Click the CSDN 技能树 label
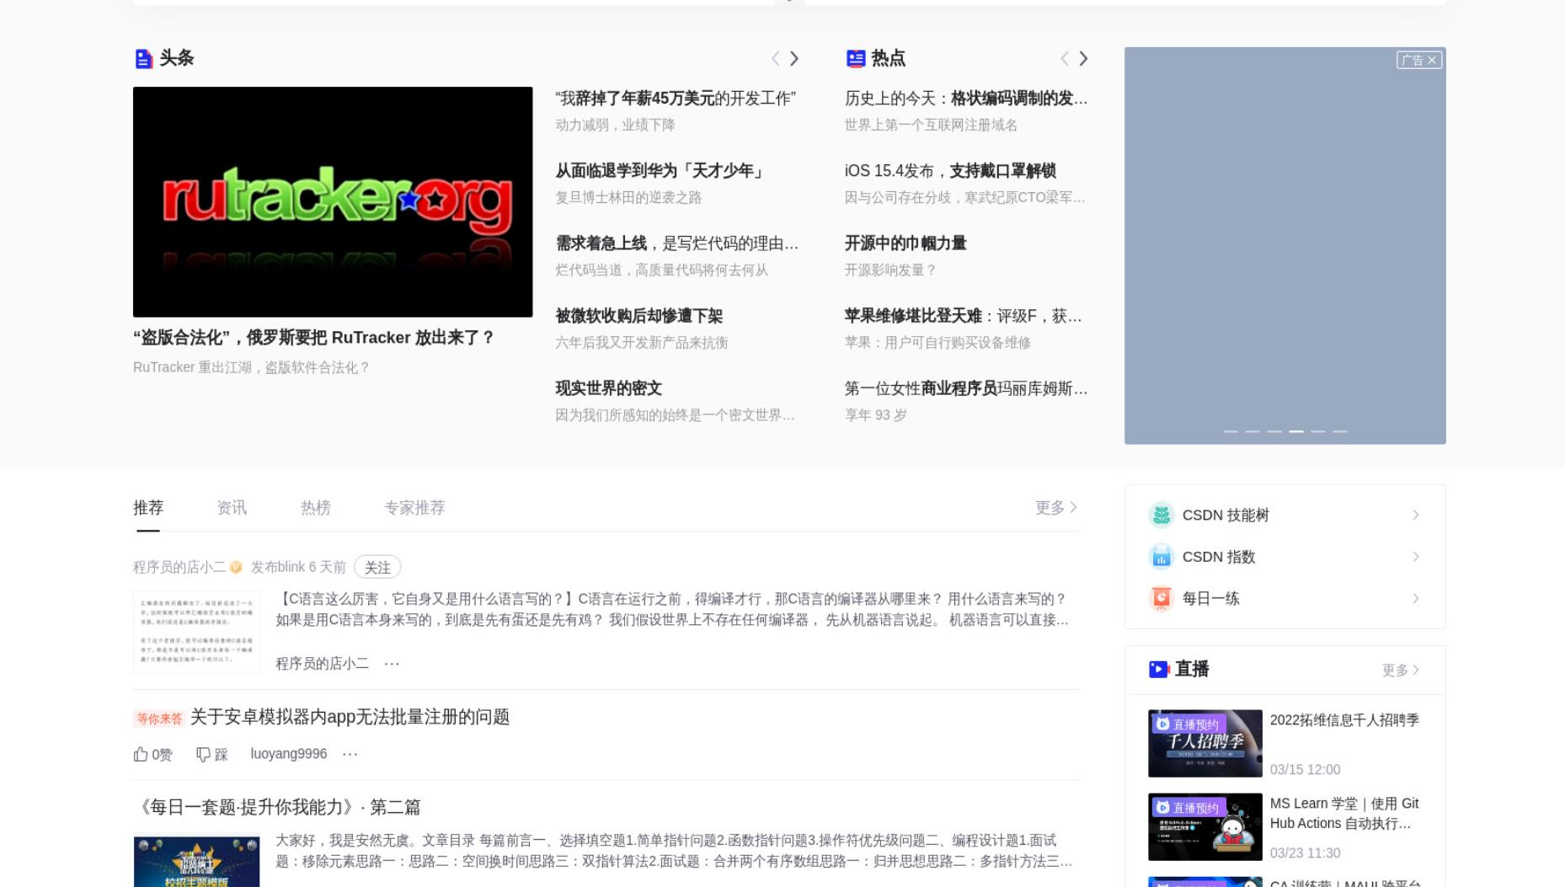The width and height of the screenshot is (1565, 887). [x=1226, y=515]
